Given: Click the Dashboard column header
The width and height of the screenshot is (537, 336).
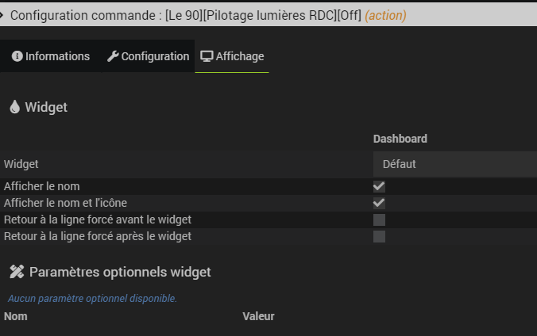Looking at the screenshot, I should (400, 139).
